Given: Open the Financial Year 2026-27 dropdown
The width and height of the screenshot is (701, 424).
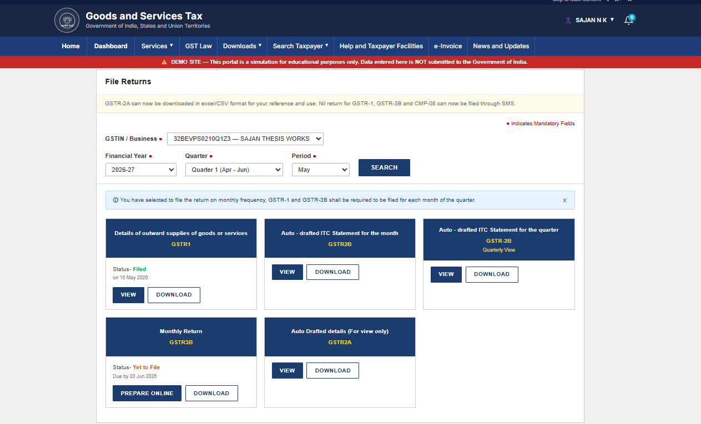Looking at the screenshot, I should (141, 170).
